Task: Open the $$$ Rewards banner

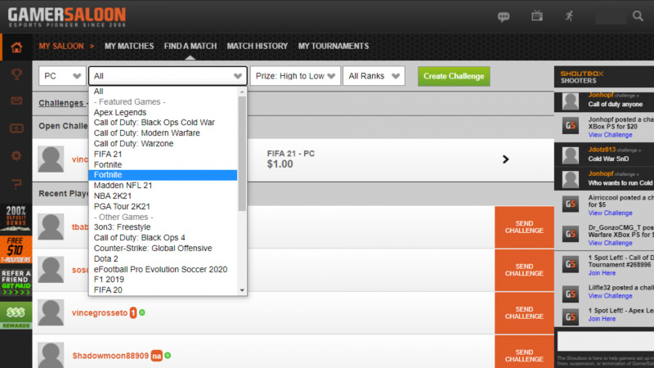Action: [16, 316]
